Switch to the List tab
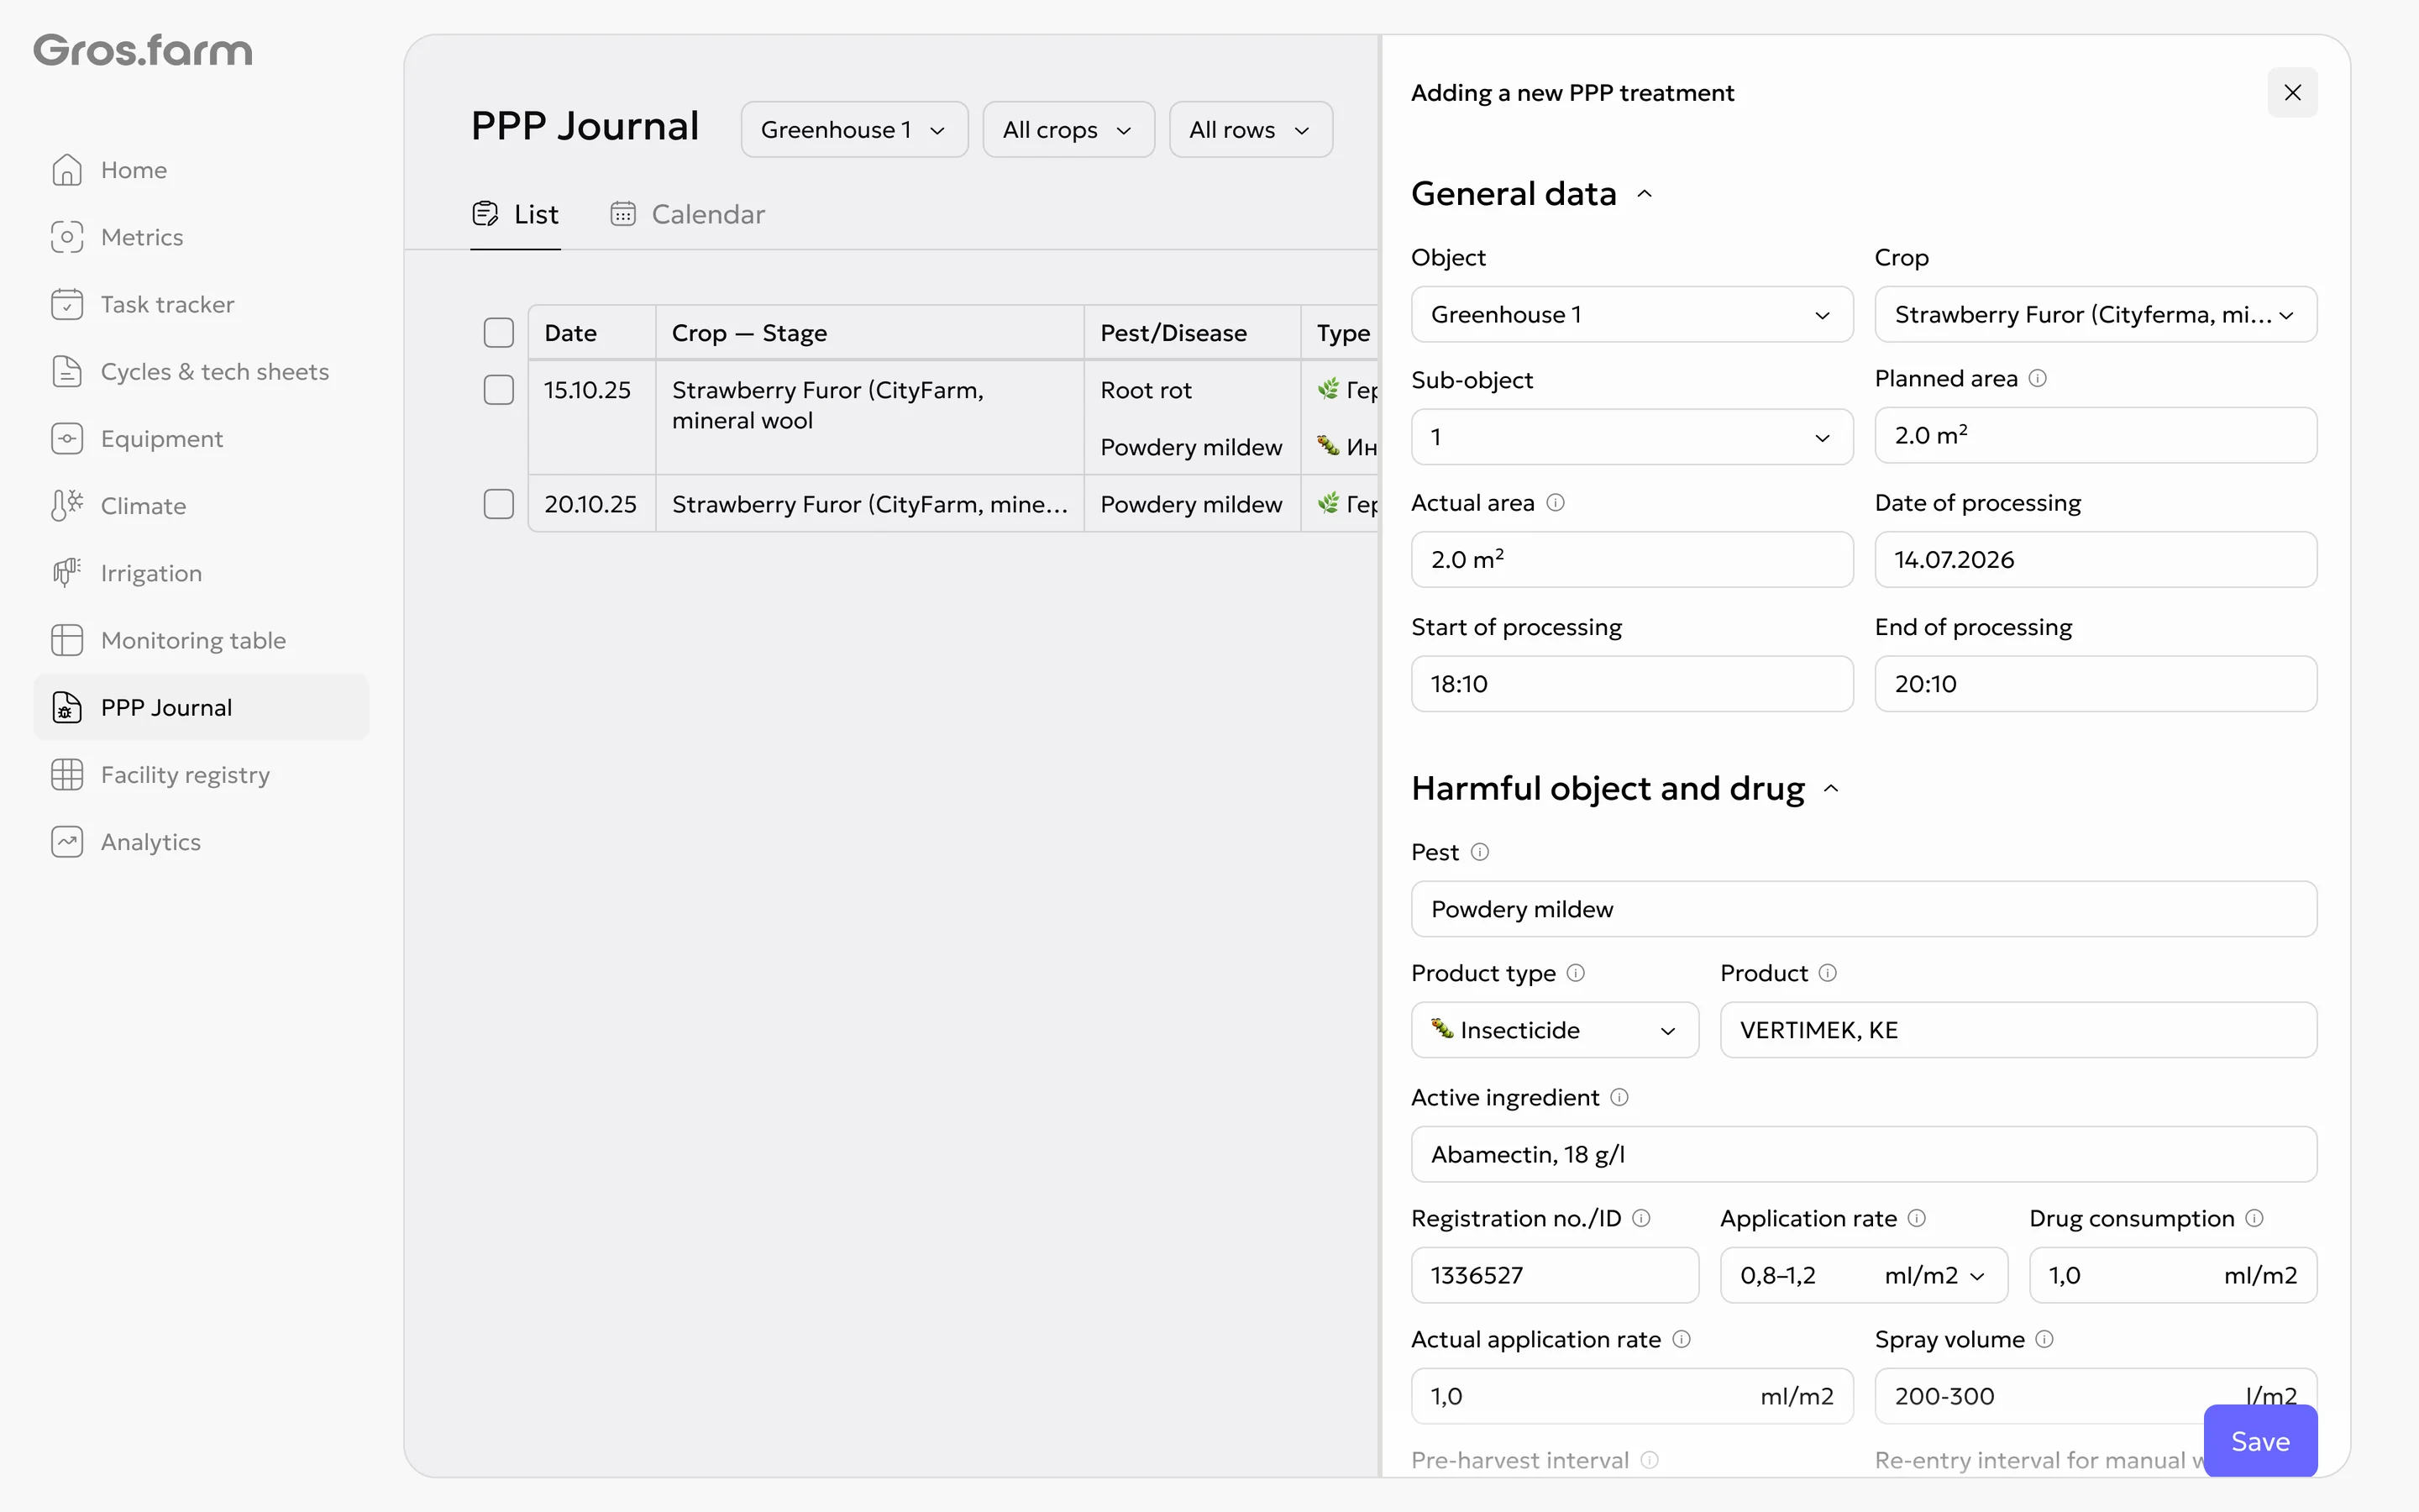 [x=516, y=214]
